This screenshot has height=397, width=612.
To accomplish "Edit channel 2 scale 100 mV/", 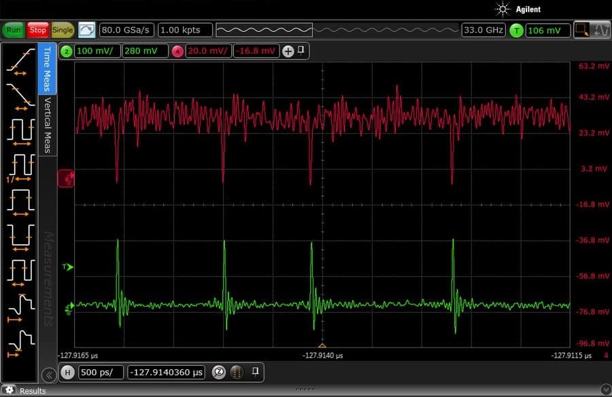I will pyautogui.click(x=97, y=51).
